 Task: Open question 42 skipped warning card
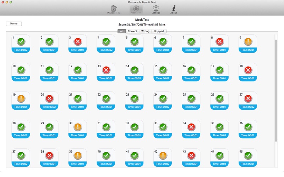point(163,158)
